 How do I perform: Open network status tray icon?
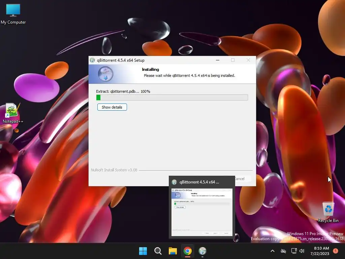click(x=294, y=251)
